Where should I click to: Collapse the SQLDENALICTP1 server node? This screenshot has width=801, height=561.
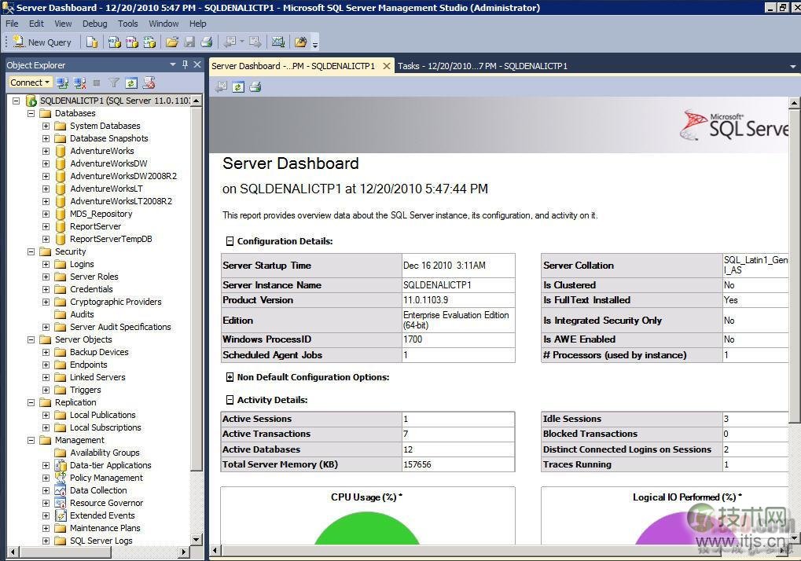tap(17, 101)
